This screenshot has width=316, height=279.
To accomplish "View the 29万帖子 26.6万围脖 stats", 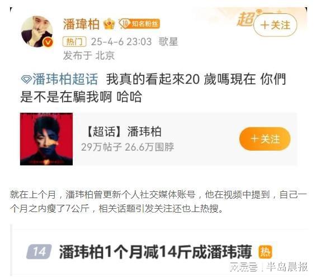I will pos(128,147).
